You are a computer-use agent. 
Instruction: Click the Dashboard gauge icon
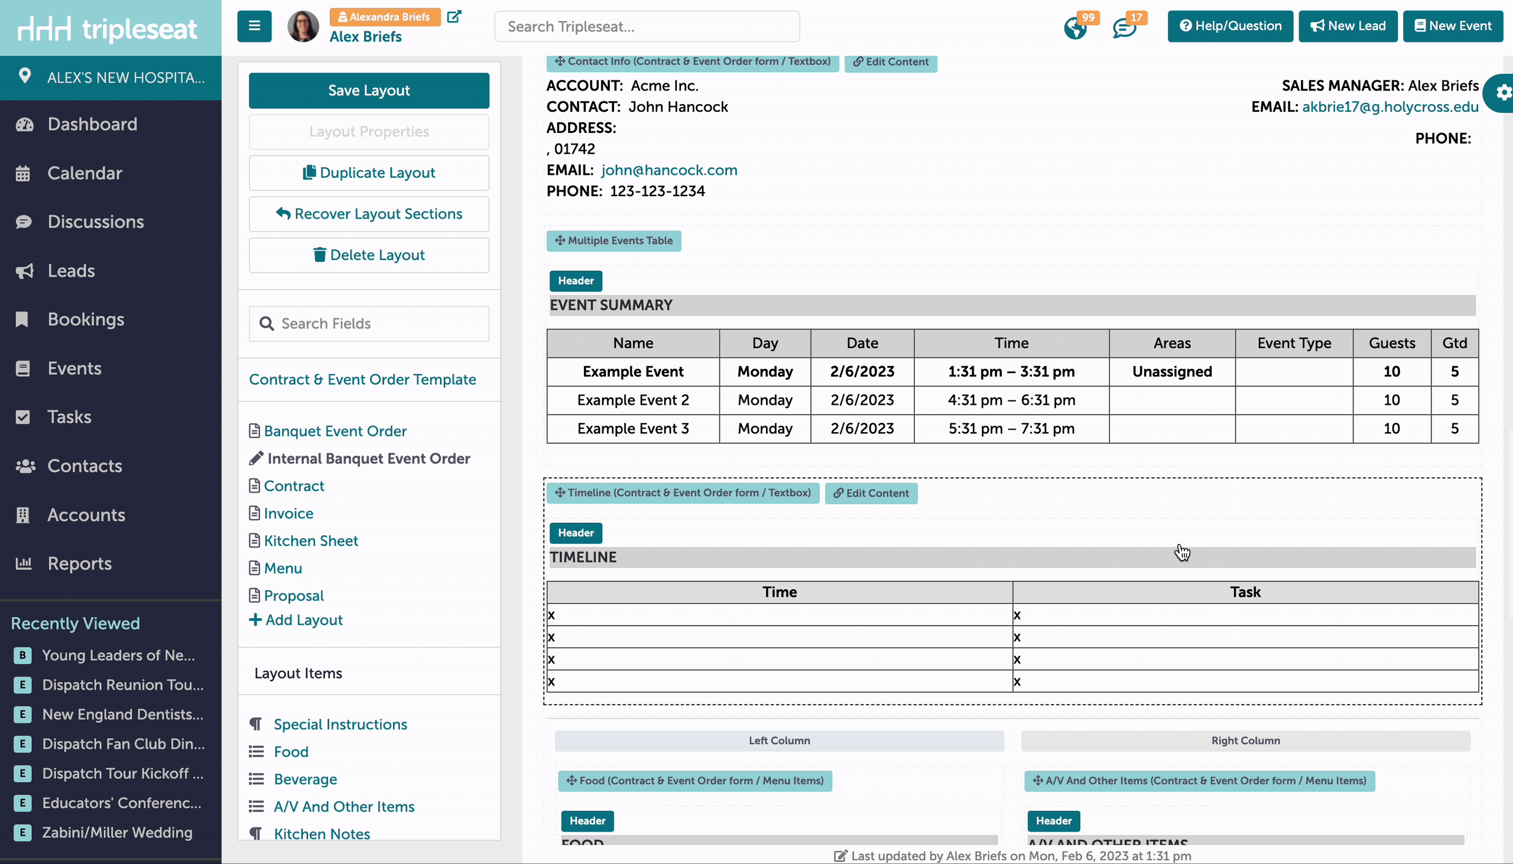click(24, 125)
